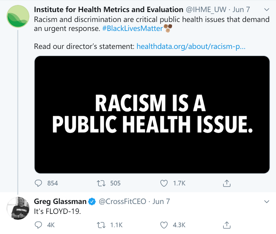Image resolution: width=276 pixels, height=234 pixels.
Task: Like the IHME tweet
Action: coord(164,183)
